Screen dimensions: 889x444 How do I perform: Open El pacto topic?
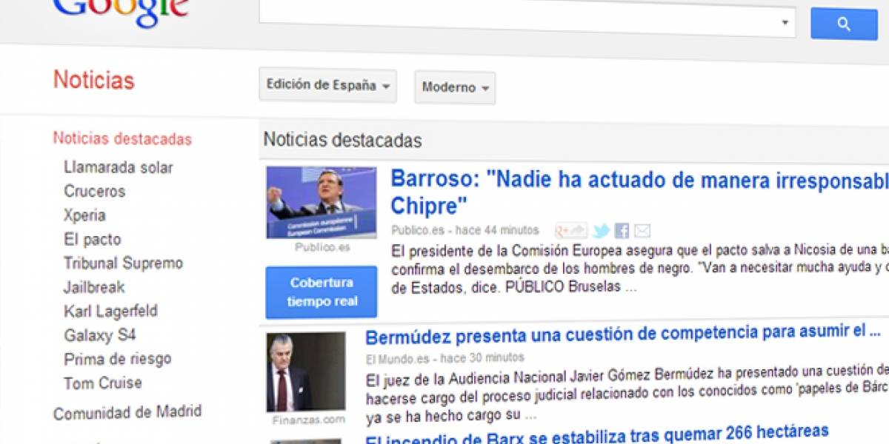tap(92, 239)
